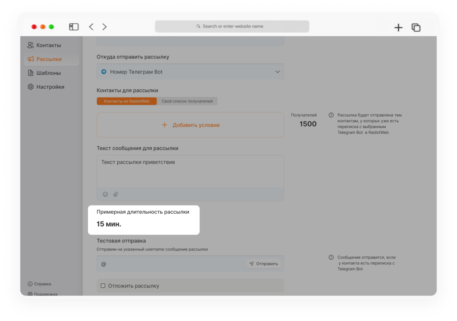
Task: Select the Контакты из RadistWeb toggle
Action: [x=127, y=101]
